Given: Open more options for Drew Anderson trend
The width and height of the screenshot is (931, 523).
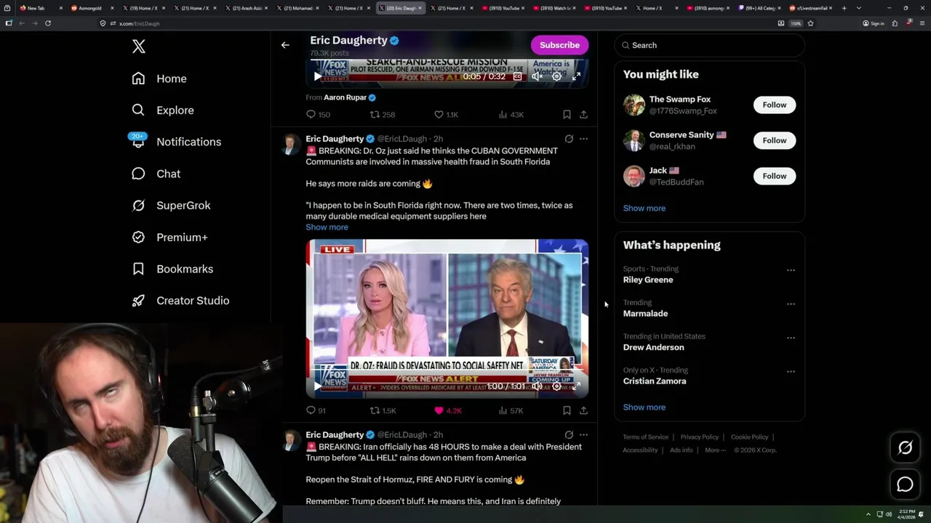Looking at the screenshot, I should click(x=791, y=338).
